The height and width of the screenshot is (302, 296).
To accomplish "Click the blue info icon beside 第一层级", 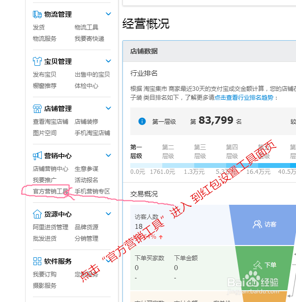I will pyautogui.click(x=142, y=121).
